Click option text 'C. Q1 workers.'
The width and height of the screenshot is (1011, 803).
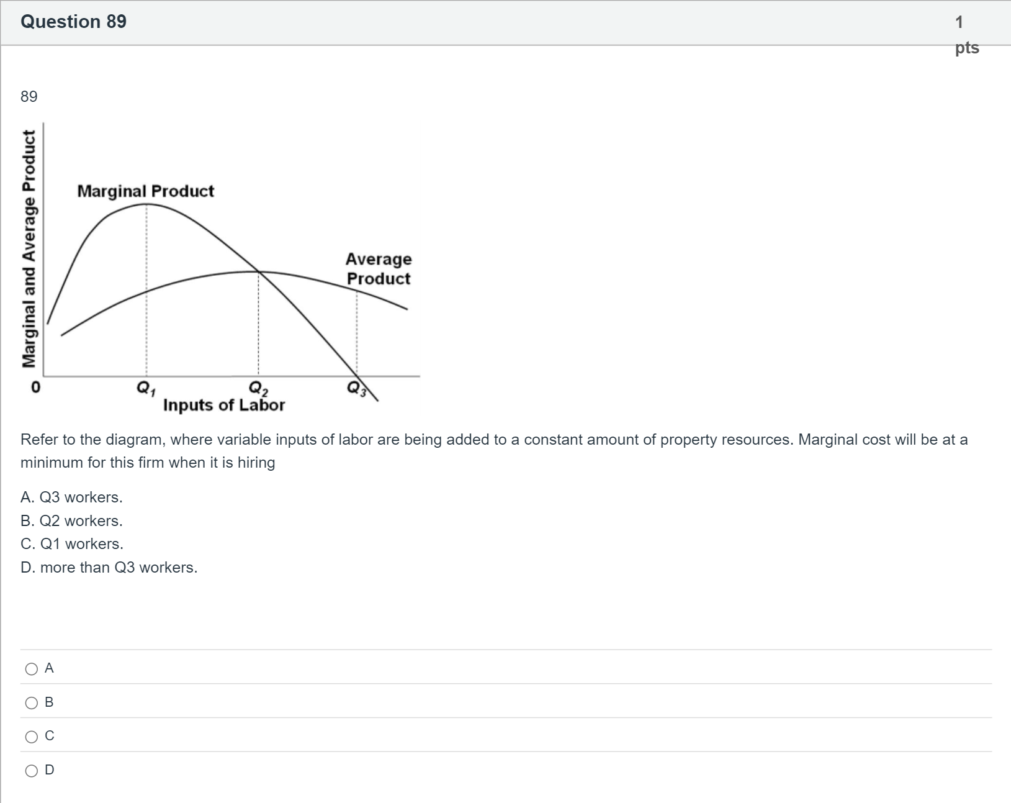(x=72, y=544)
